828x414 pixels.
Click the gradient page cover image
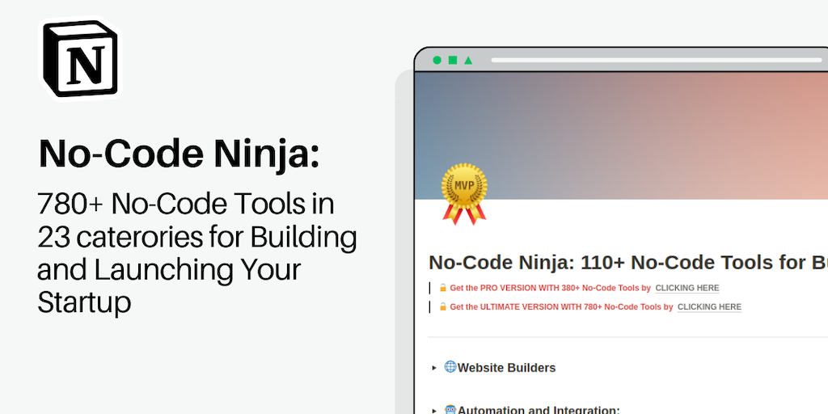coord(622,136)
